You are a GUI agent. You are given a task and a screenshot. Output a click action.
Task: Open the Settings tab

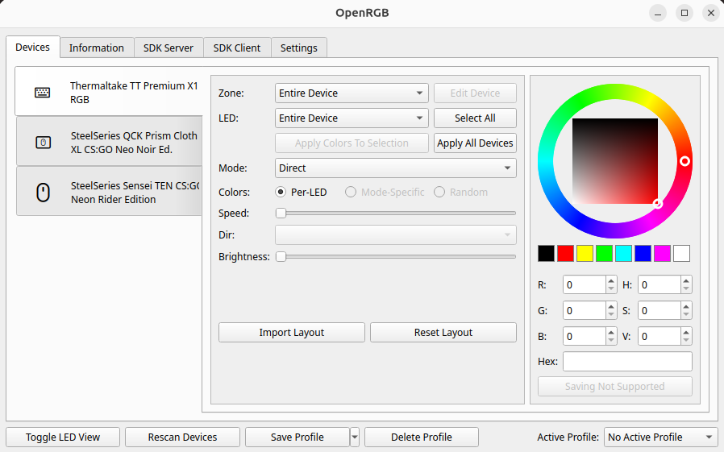click(x=299, y=48)
